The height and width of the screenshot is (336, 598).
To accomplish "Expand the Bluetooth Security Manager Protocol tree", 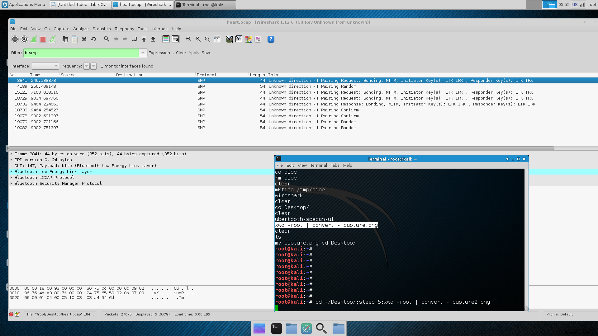I will pos(11,184).
